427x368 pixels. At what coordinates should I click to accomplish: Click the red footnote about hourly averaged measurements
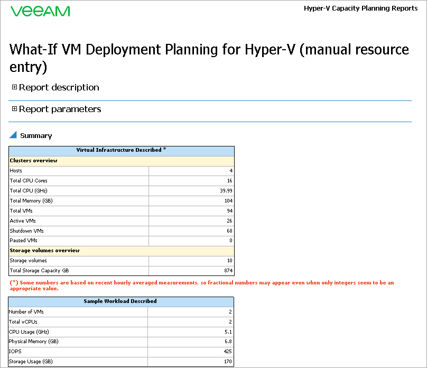coord(202,286)
